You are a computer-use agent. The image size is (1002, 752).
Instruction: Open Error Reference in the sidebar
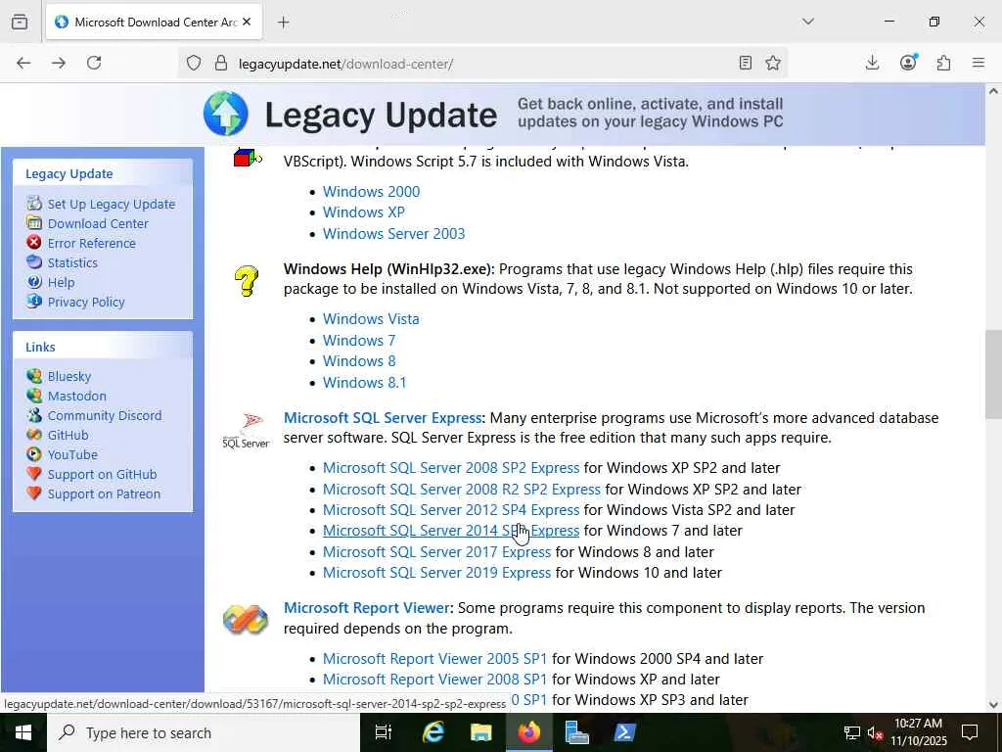click(x=91, y=243)
